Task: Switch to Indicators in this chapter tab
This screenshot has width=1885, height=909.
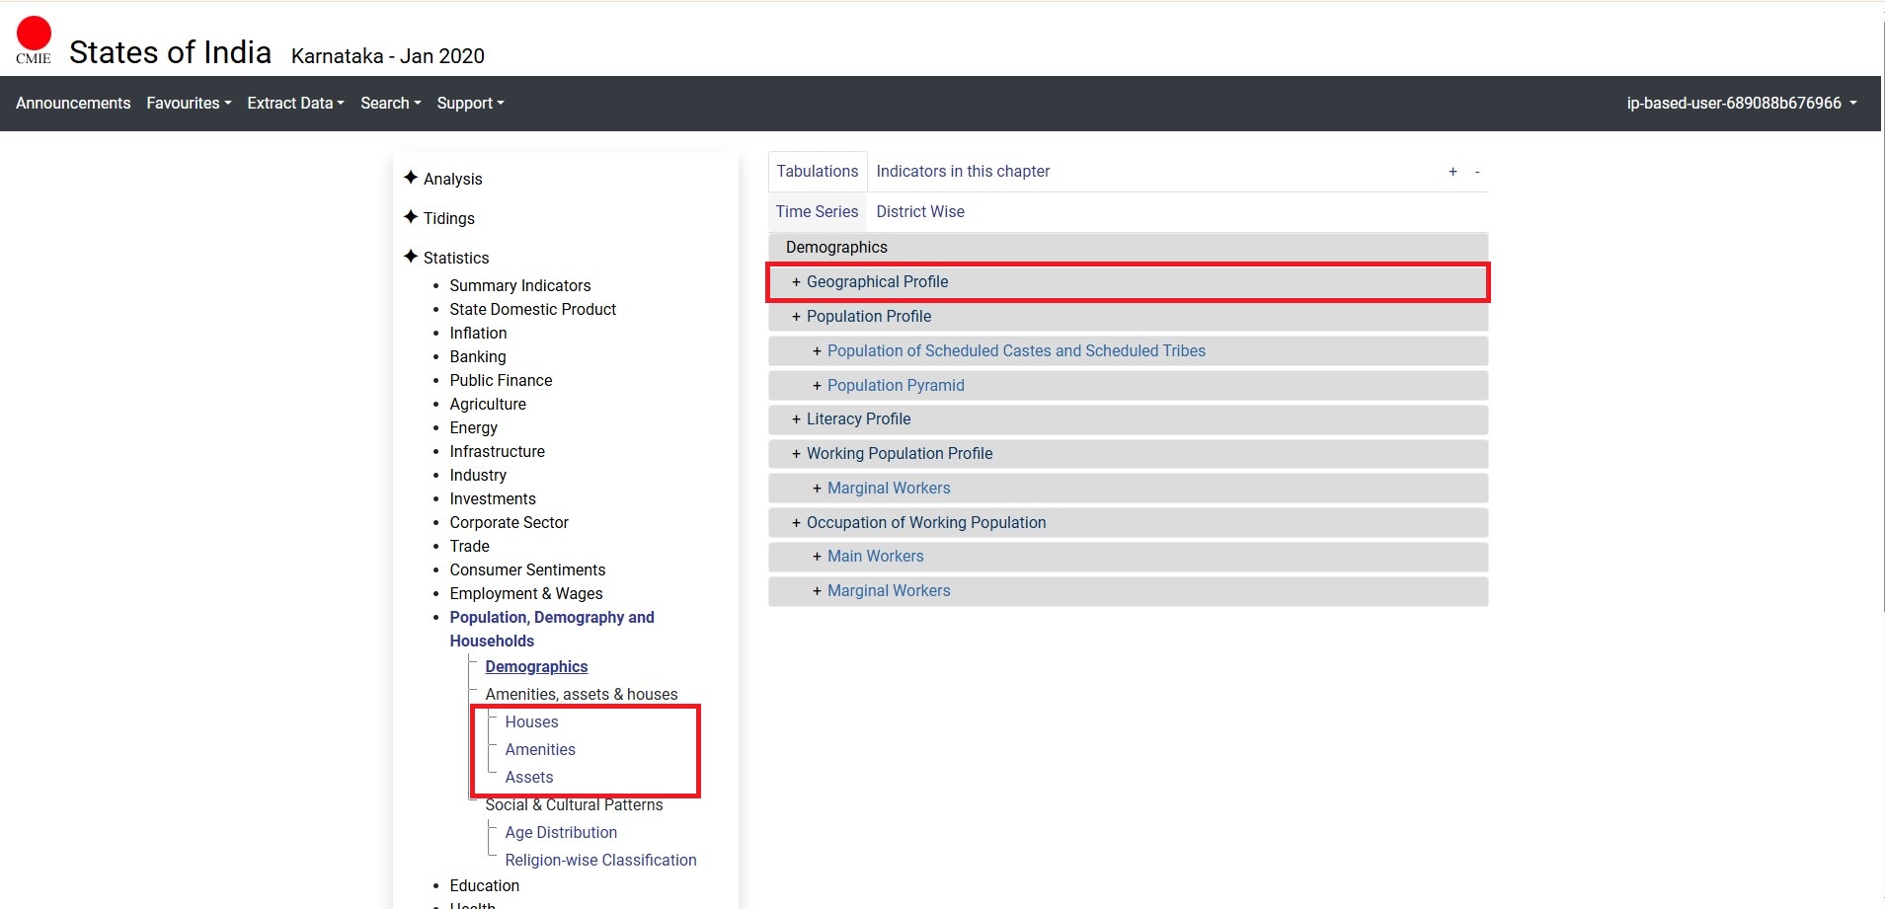Action: point(962,172)
